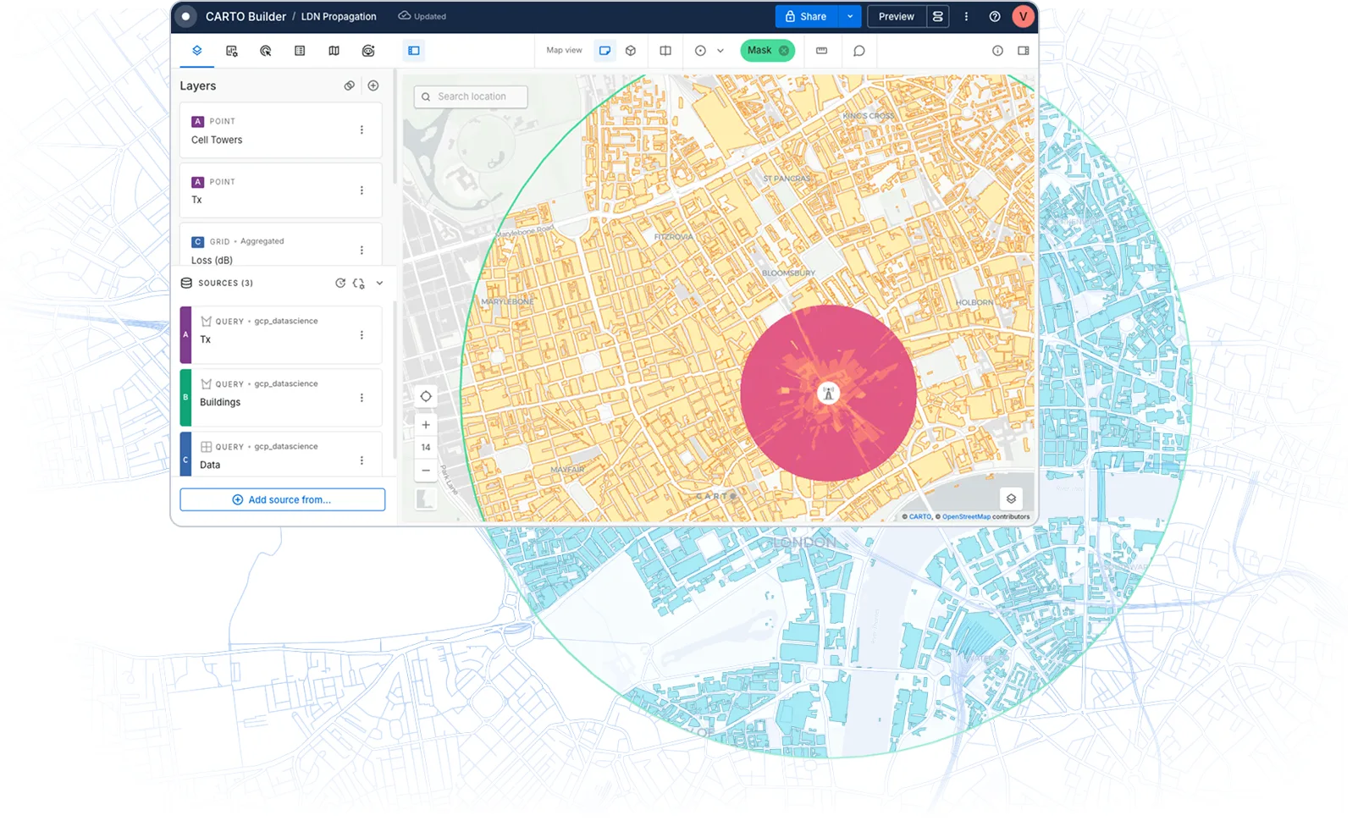Viewport: 1369px width, 832px height.
Task: Toggle the right side panel icon
Action: 1024,51
